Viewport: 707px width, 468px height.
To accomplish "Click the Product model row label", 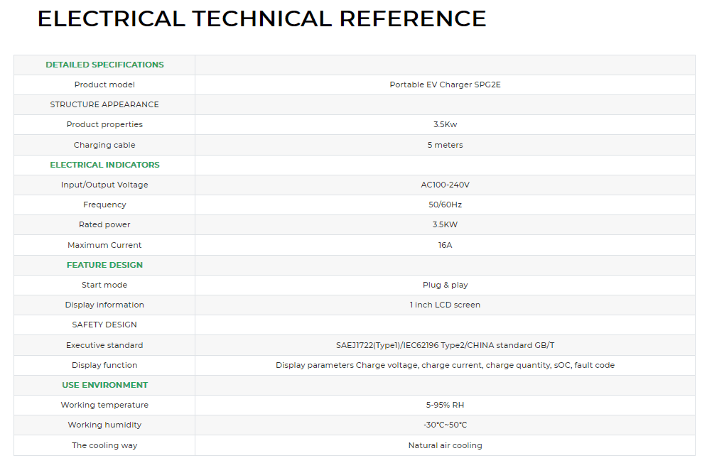I will [x=104, y=85].
